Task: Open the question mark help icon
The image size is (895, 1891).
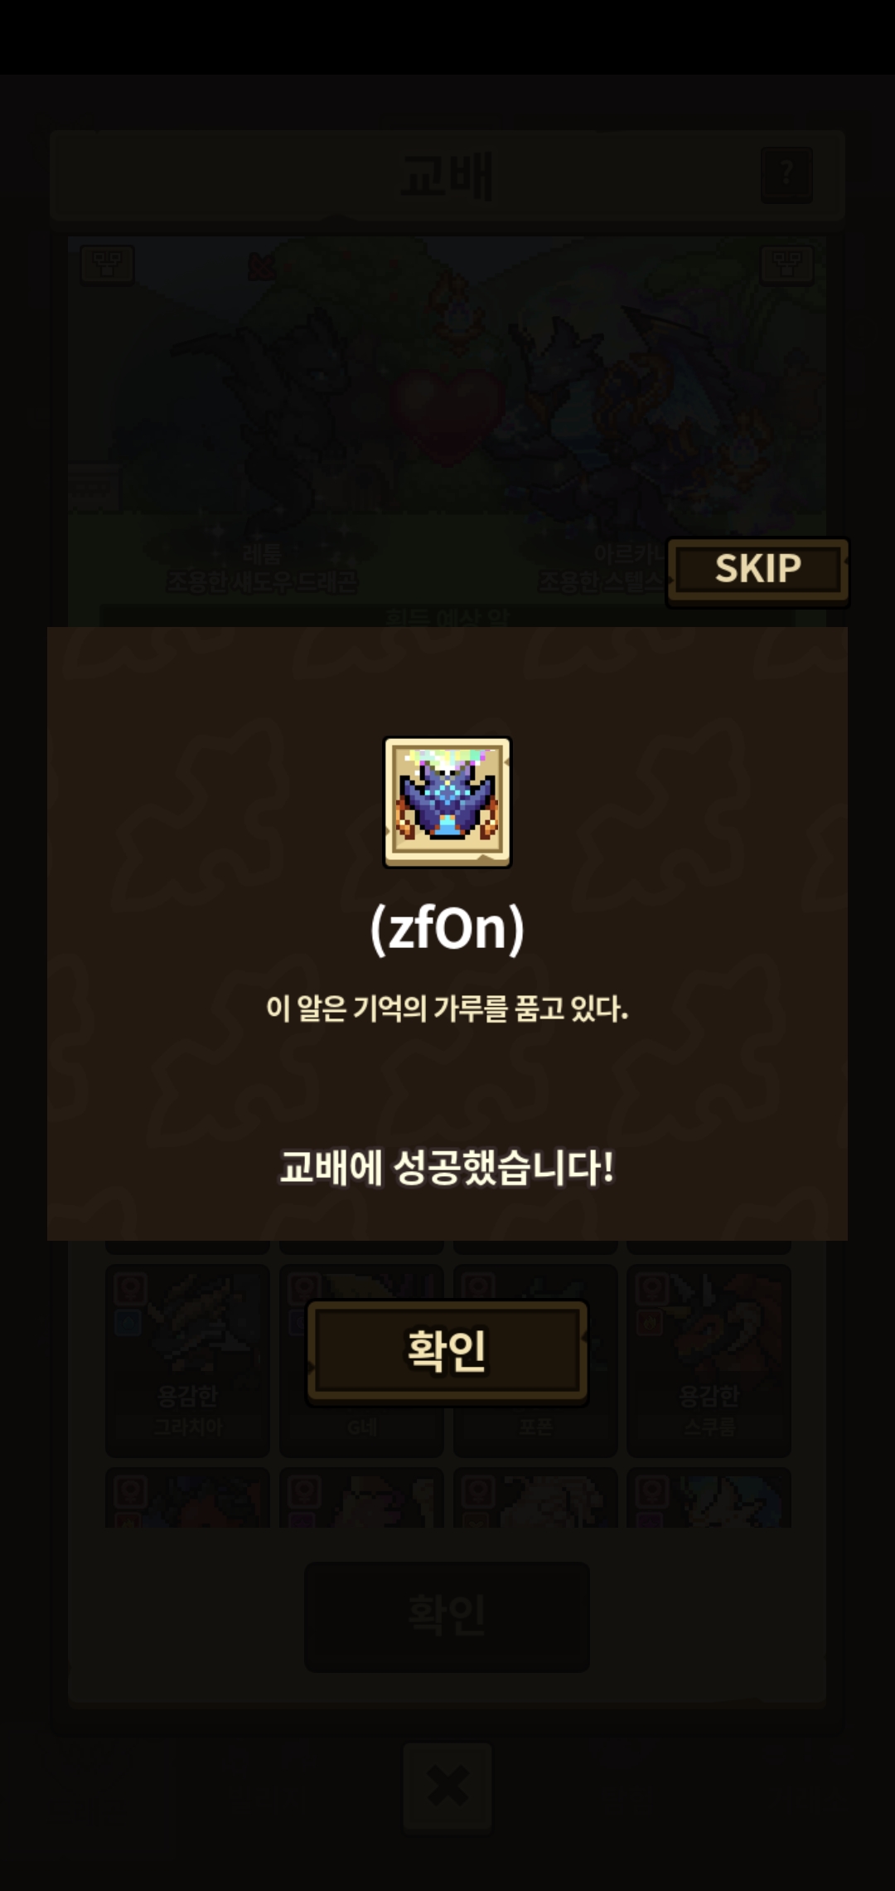Action: 786,175
